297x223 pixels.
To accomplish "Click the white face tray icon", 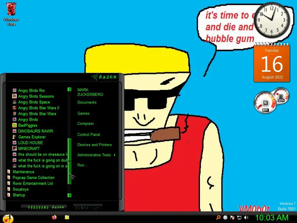I will pyautogui.click(x=225, y=217).
